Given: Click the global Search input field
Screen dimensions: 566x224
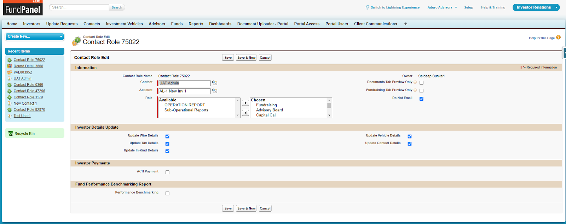Looking at the screenshot, I should coord(79,7).
